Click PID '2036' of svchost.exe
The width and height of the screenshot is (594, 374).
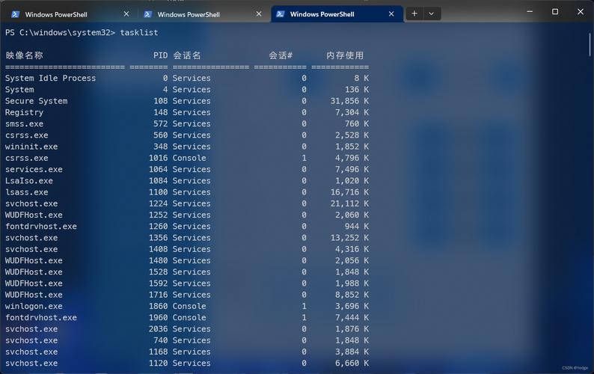pyautogui.click(x=158, y=328)
